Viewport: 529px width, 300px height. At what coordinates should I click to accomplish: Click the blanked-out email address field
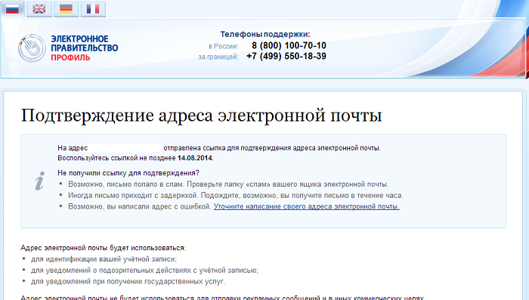pos(125,148)
